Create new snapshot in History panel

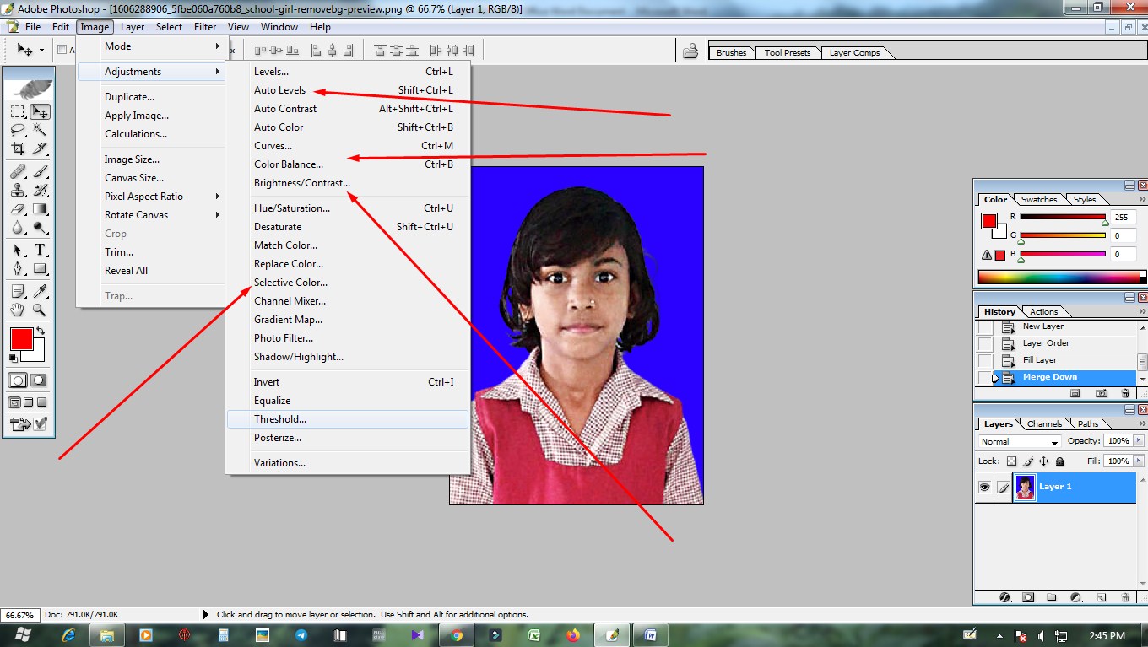[1102, 393]
